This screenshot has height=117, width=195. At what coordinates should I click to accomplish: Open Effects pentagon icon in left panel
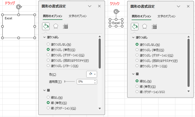56,26
